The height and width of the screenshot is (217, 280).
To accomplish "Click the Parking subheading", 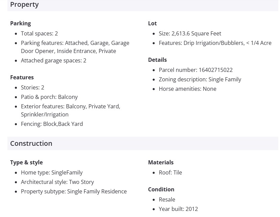I will 20,23.
